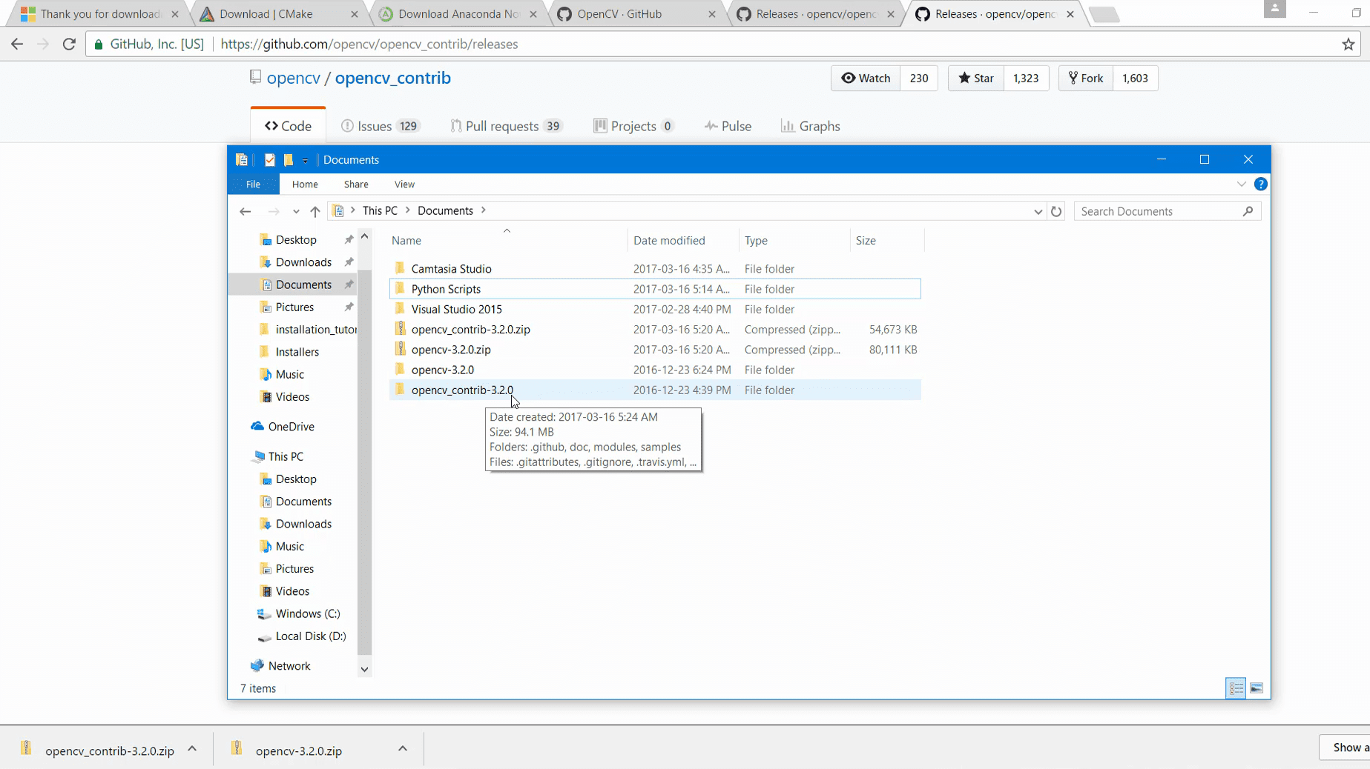Switch to large icons view layout
Viewport: 1370px width, 769px height.
pyautogui.click(x=1257, y=688)
